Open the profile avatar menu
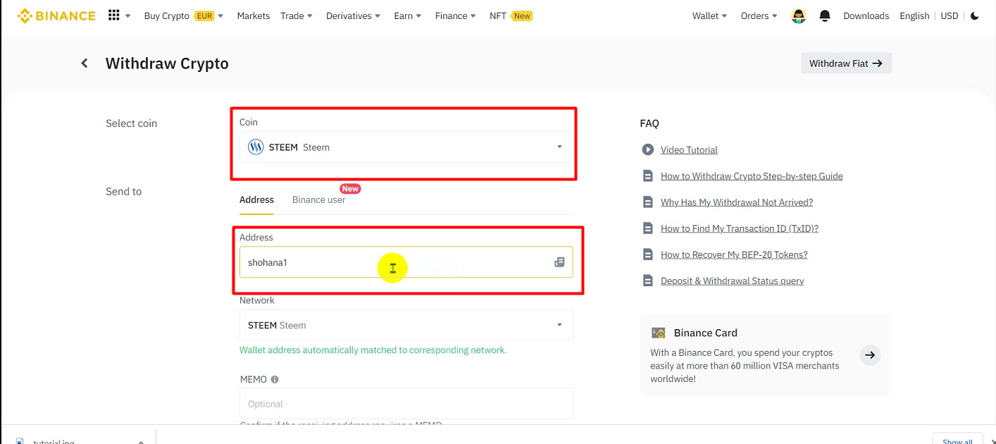Screen dimensions: 996x444 click(x=799, y=16)
